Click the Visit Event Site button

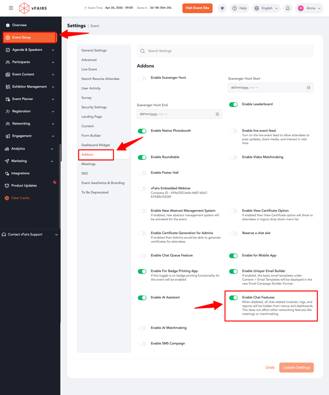point(197,8)
